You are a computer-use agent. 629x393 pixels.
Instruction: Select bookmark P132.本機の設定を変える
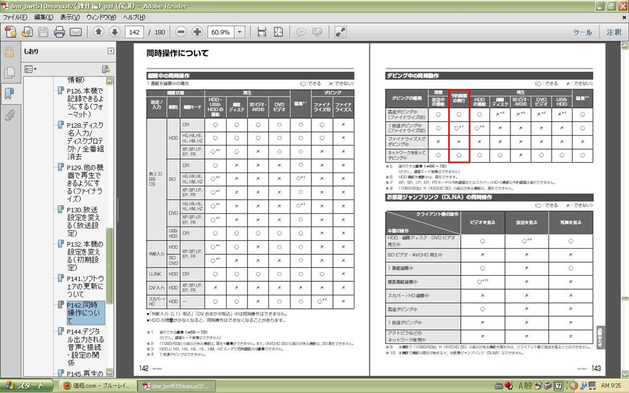[85, 256]
